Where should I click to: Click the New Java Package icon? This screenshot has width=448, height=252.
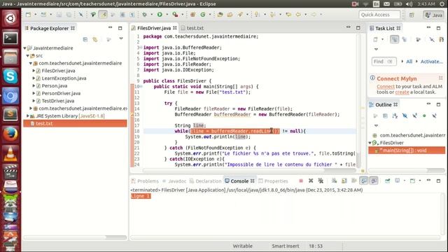[193, 14]
